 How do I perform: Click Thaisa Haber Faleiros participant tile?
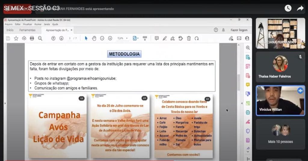tap(280, 67)
